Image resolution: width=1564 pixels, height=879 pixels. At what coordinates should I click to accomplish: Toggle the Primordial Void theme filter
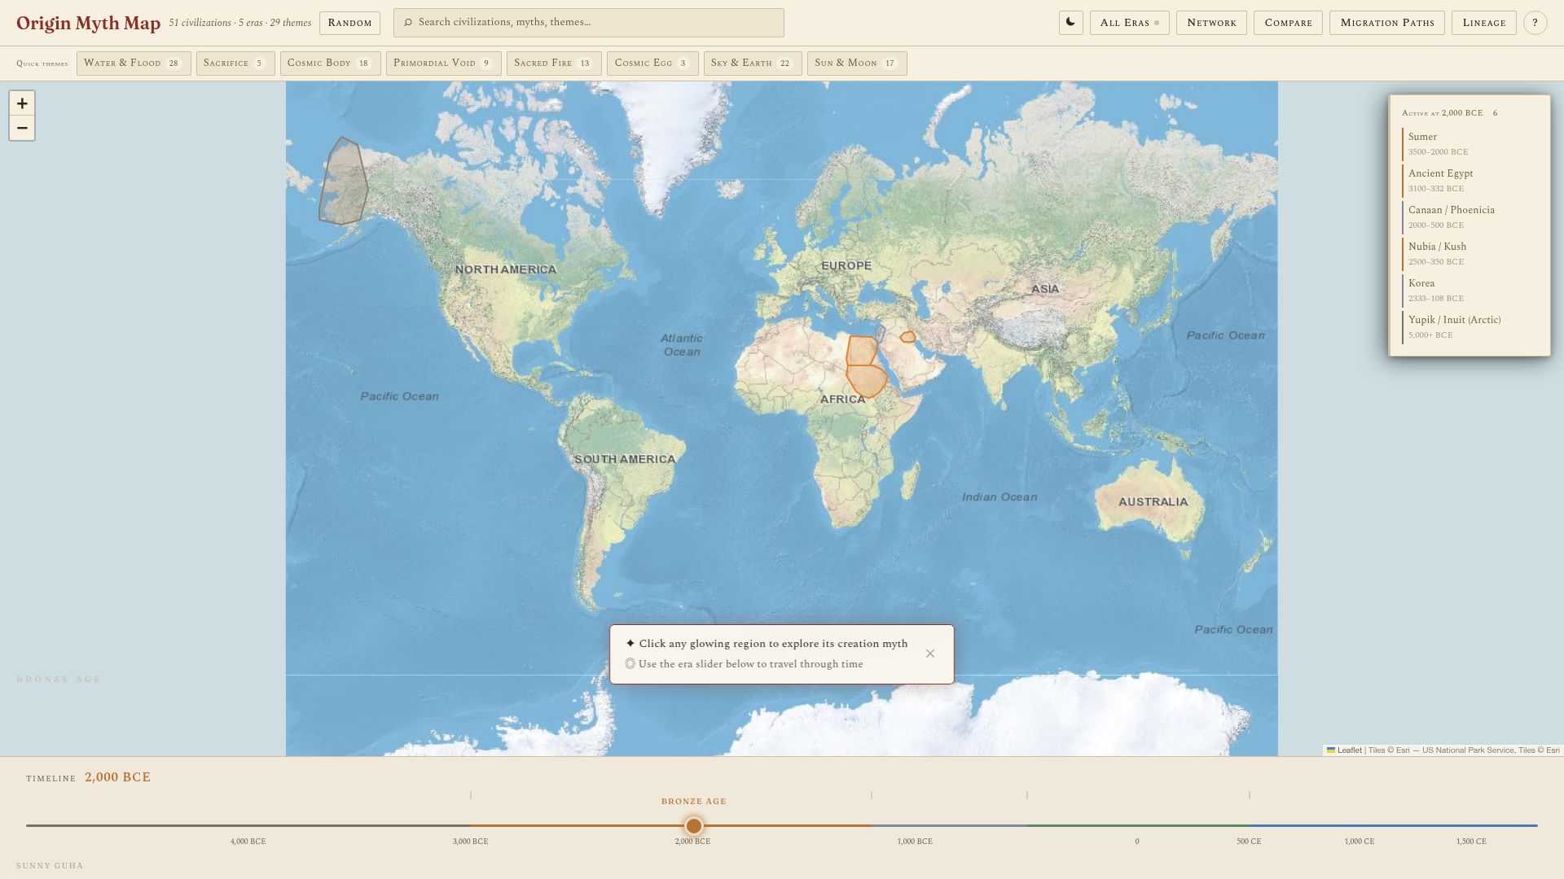click(x=443, y=63)
